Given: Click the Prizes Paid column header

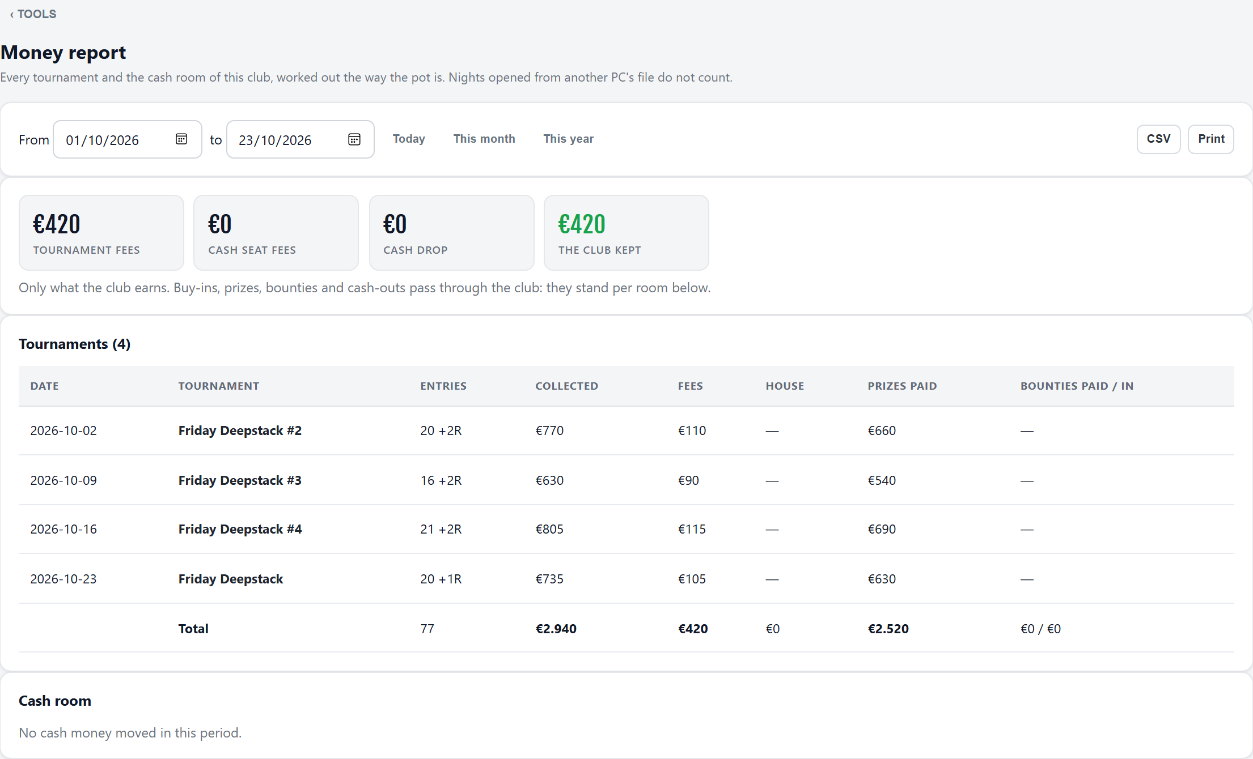Looking at the screenshot, I should coord(902,386).
